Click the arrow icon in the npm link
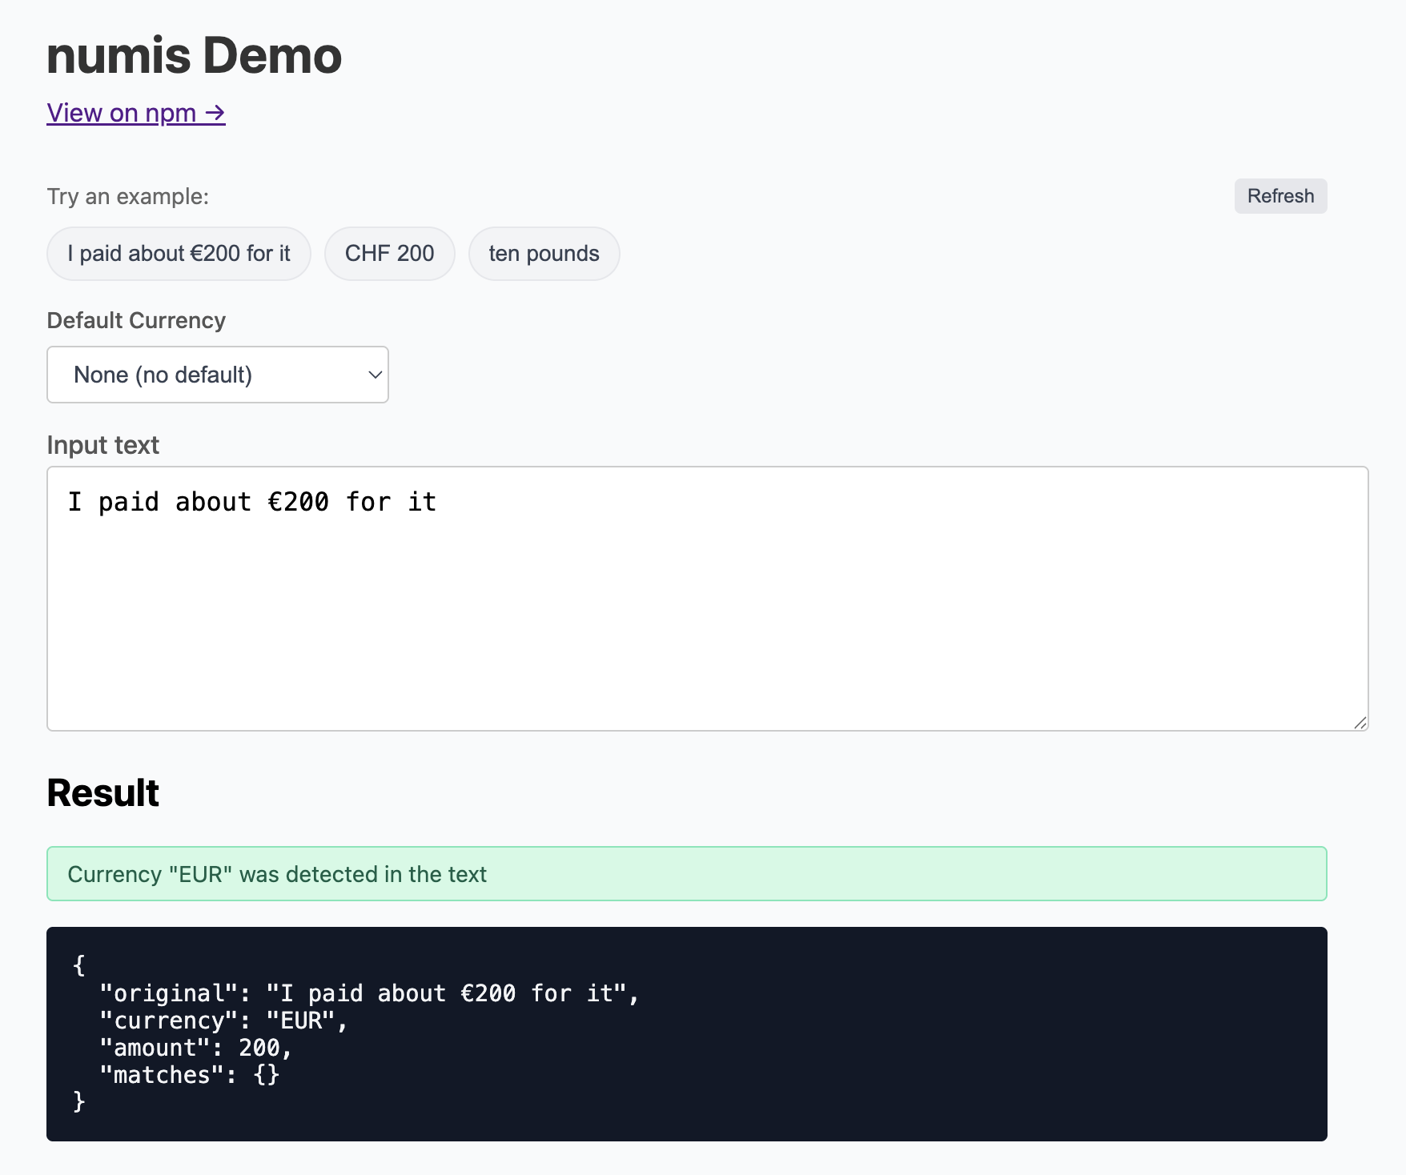This screenshot has height=1175, width=1406. (x=213, y=113)
